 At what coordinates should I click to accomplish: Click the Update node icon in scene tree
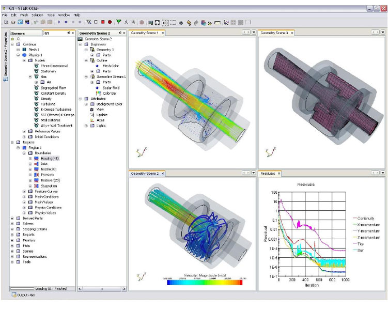(x=92, y=115)
